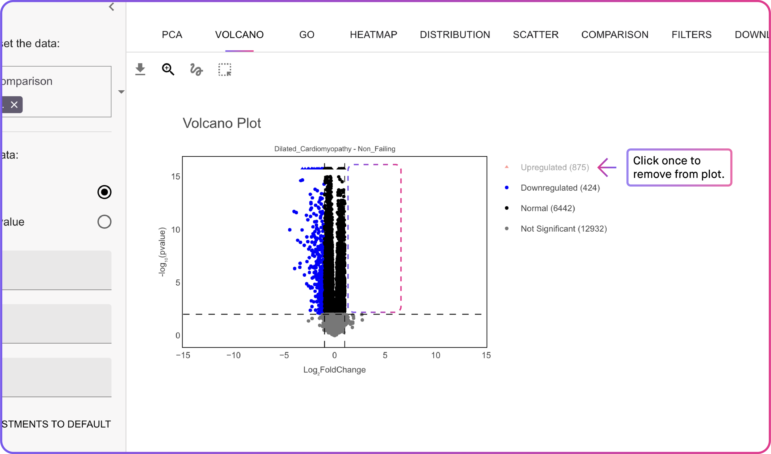
Task: Switch to the SCATTER tab
Action: (536, 35)
